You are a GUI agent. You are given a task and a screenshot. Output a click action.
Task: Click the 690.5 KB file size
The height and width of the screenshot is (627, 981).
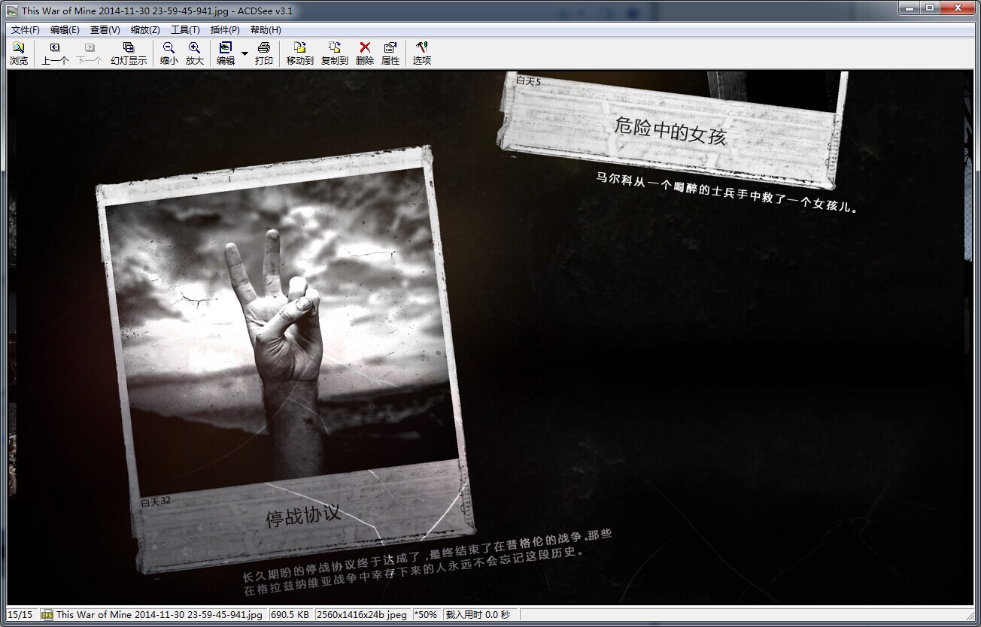(x=290, y=614)
